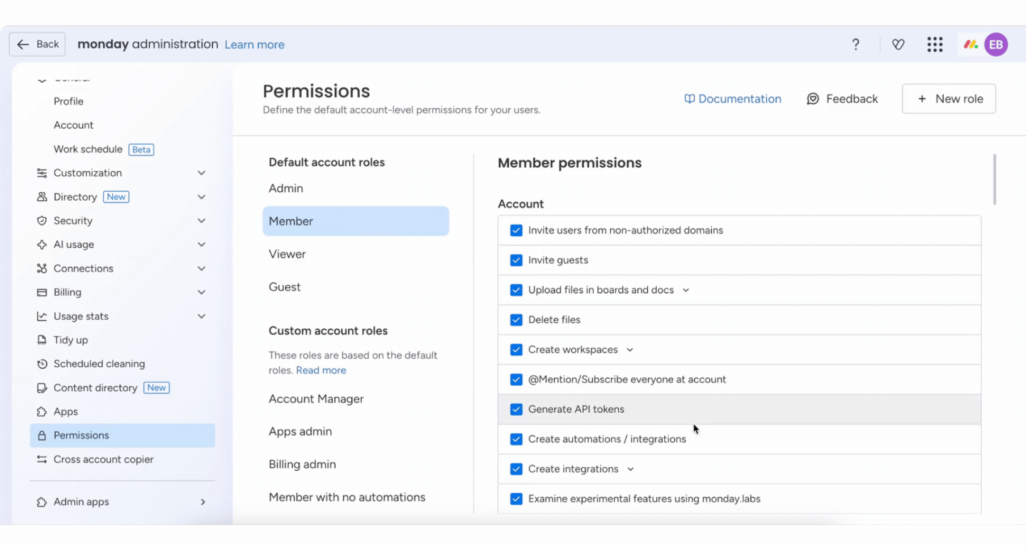
Task: Click the Tidy up icon
Action: coord(42,340)
